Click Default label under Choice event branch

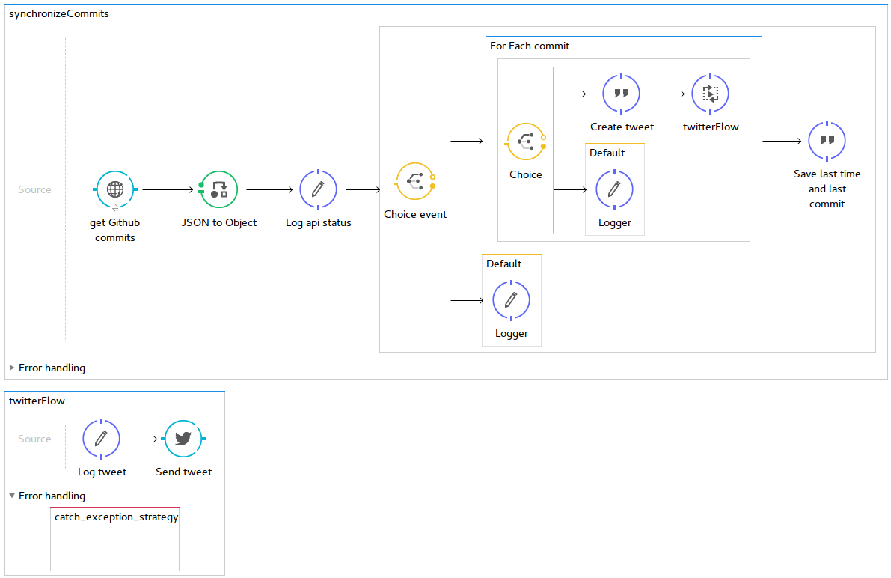[x=503, y=264]
